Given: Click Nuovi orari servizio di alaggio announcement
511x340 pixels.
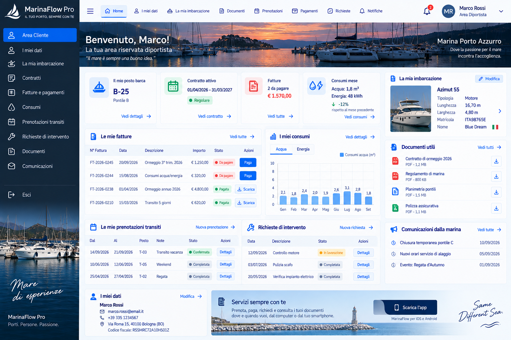Looking at the screenshot, I should pyautogui.click(x=425, y=254).
